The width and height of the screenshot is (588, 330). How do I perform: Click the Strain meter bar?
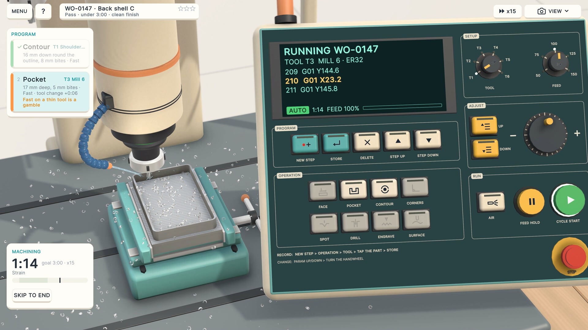pyautogui.click(x=50, y=280)
